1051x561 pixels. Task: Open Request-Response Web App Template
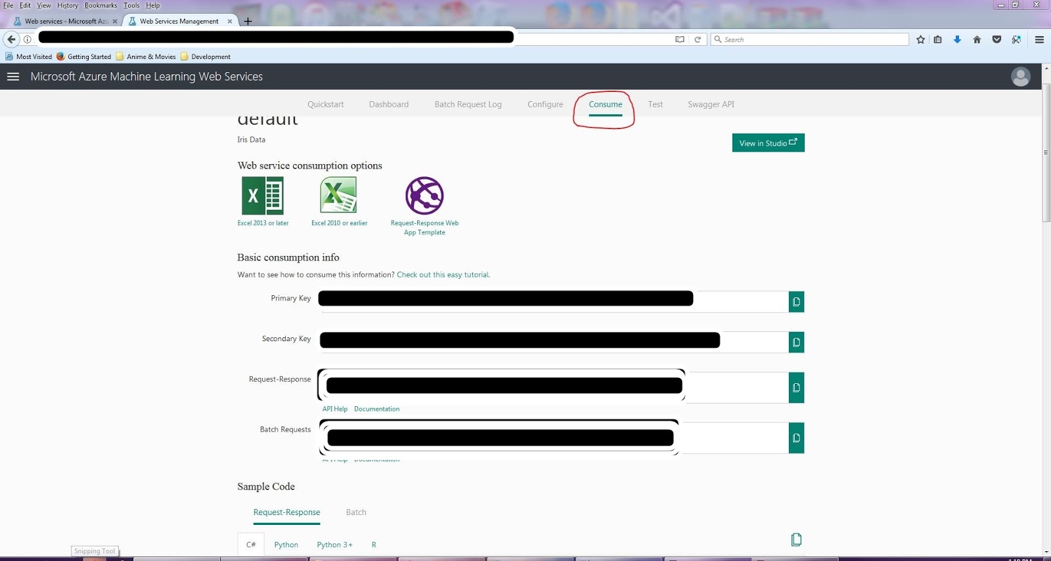point(424,206)
